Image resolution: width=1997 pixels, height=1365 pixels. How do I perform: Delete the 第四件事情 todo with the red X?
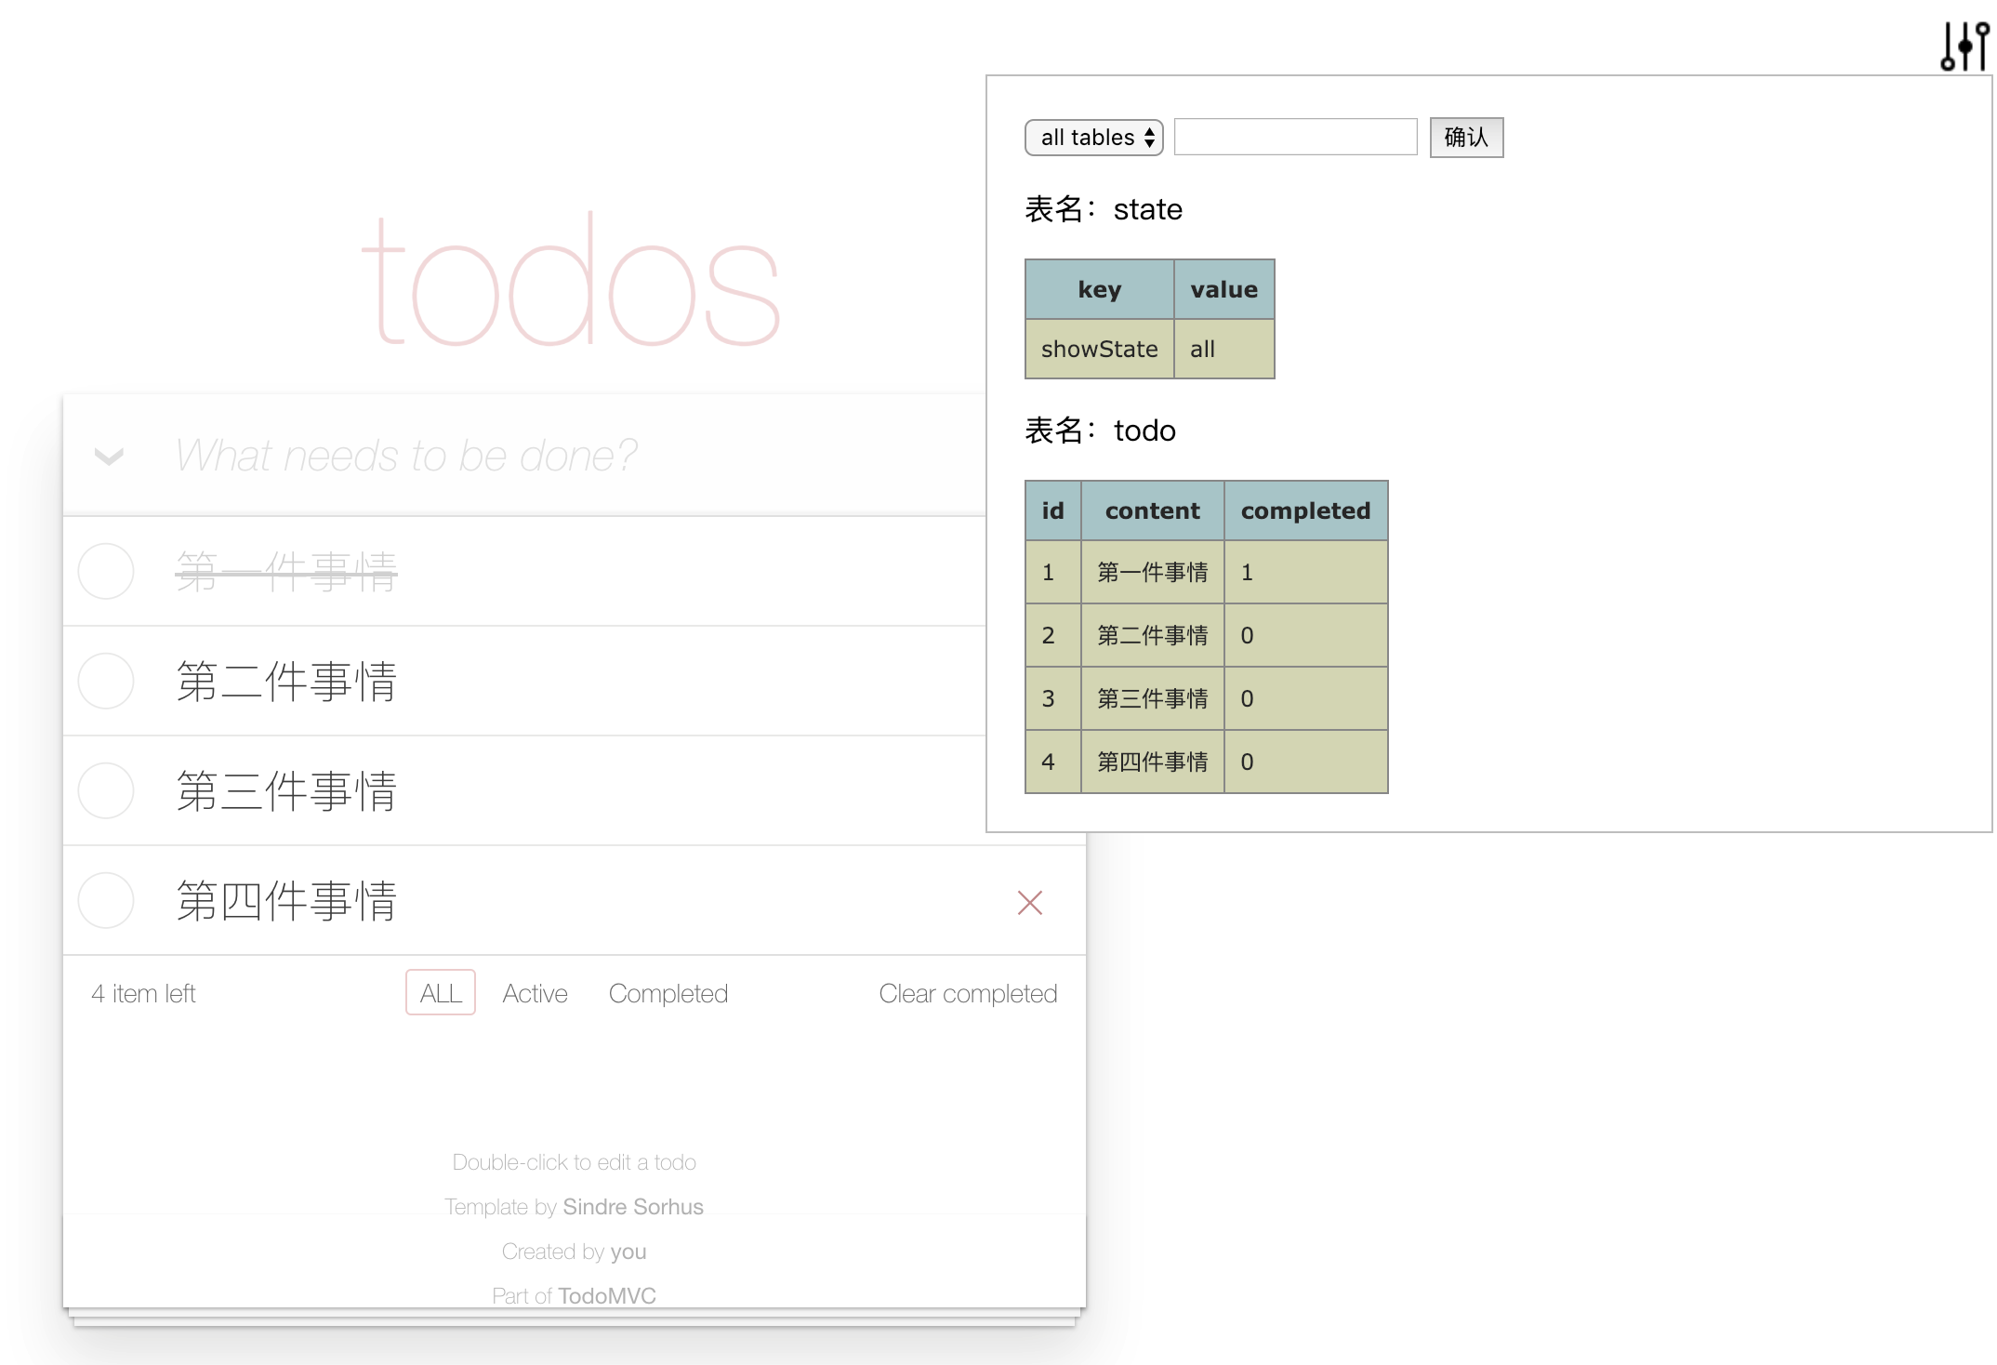1029,902
